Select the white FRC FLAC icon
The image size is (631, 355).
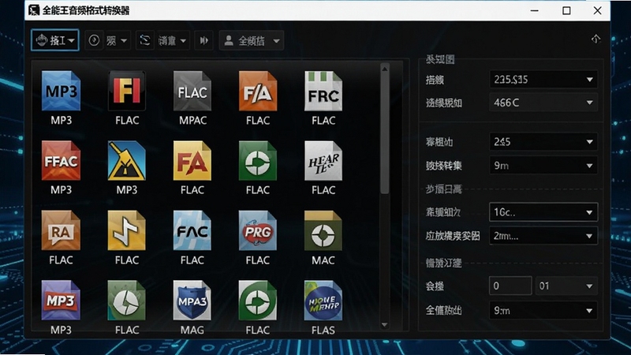click(323, 91)
